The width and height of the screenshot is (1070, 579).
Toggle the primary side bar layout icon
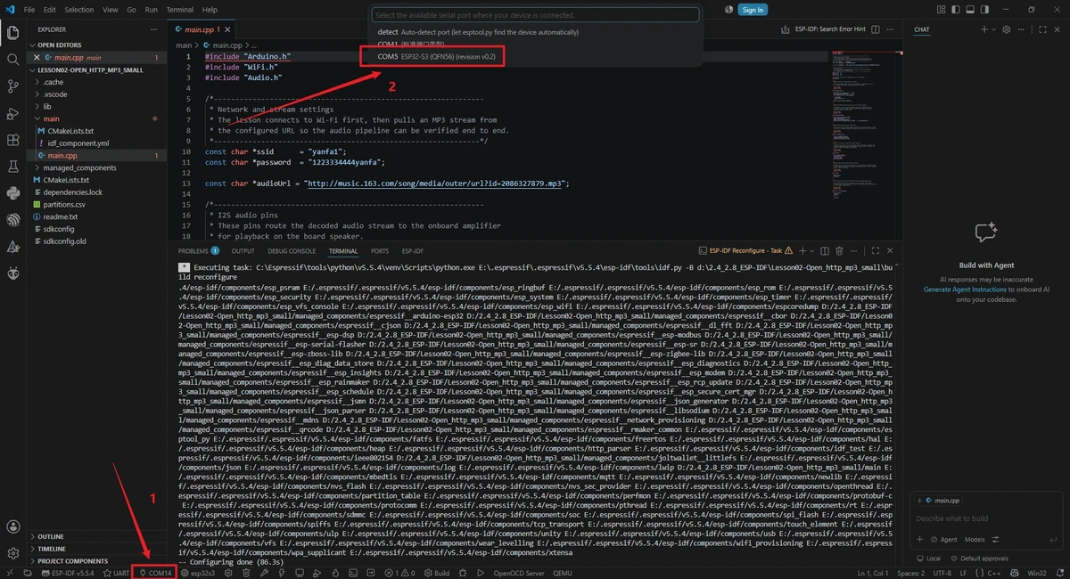coord(956,10)
